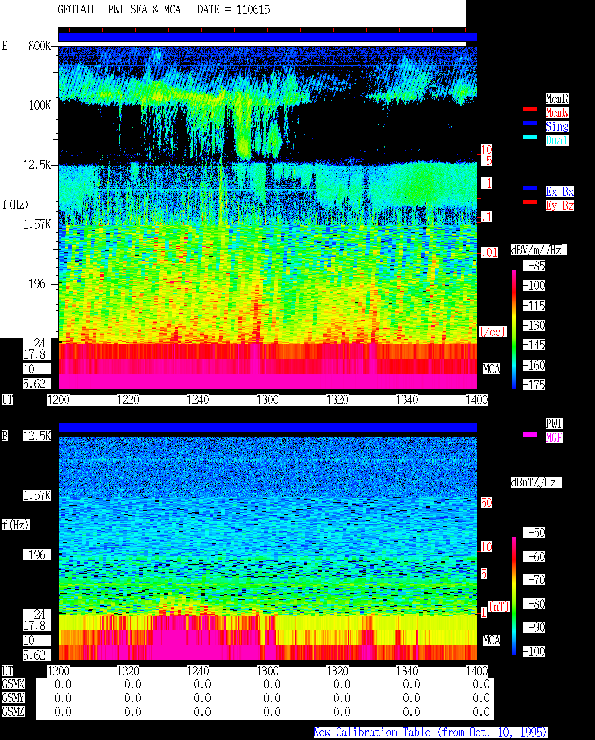Click the dBV/m/√Hz electric color scale bar
Viewport: 595px width, 740px height.
514,329
